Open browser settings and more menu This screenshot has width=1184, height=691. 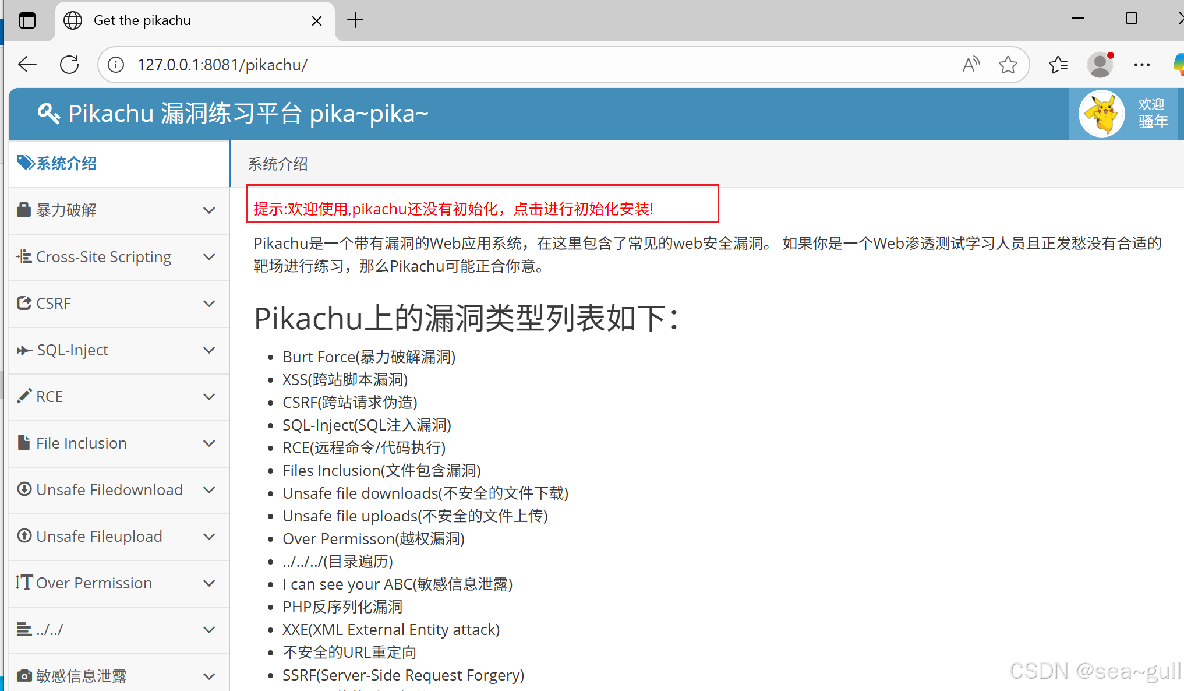click(x=1141, y=65)
